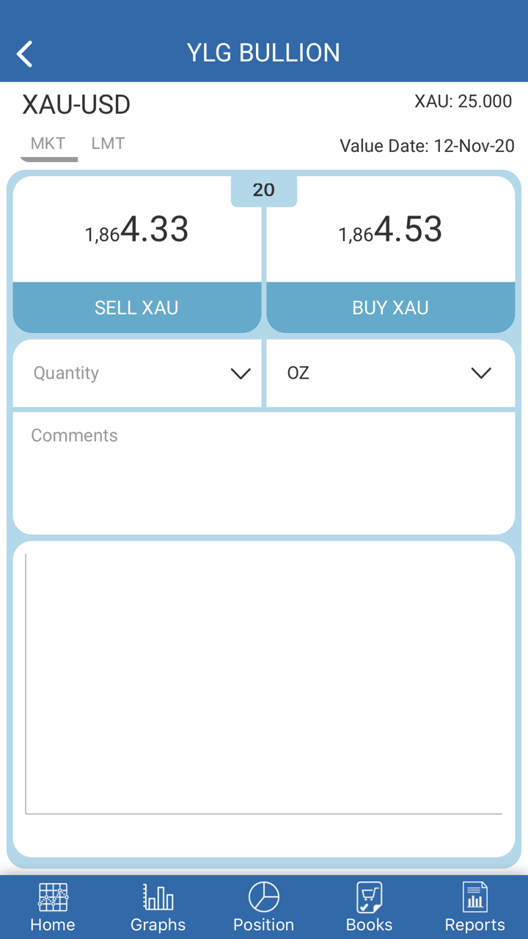This screenshot has height=939, width=528.
Task: Tap the Quantity dropdown chevron arrow
Action: (x=241, y=374)
